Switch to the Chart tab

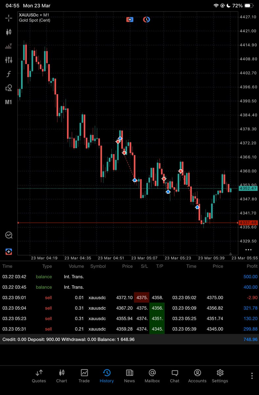61,376
